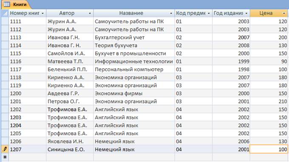Click the empty Автор cell in the new row

coord(70,157)
